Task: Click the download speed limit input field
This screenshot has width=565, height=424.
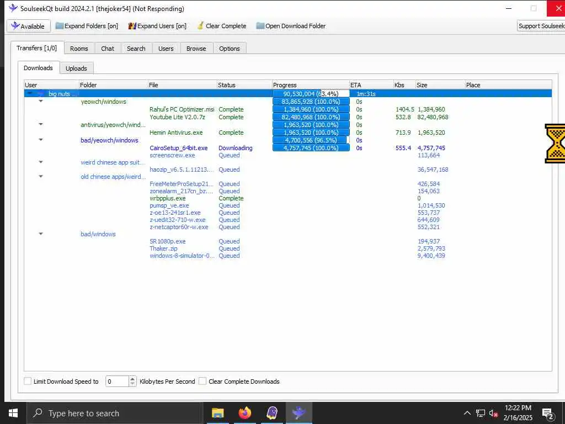Action: pyautogui.click(x=117, y=381)
